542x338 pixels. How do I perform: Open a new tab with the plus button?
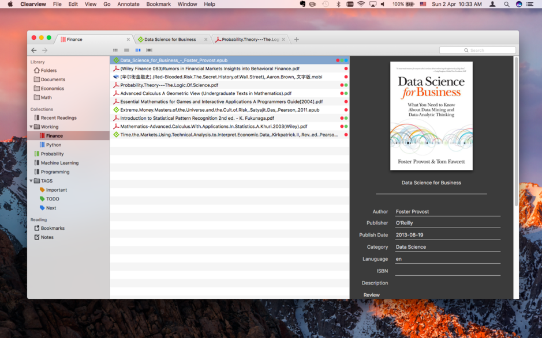[296, 40]
